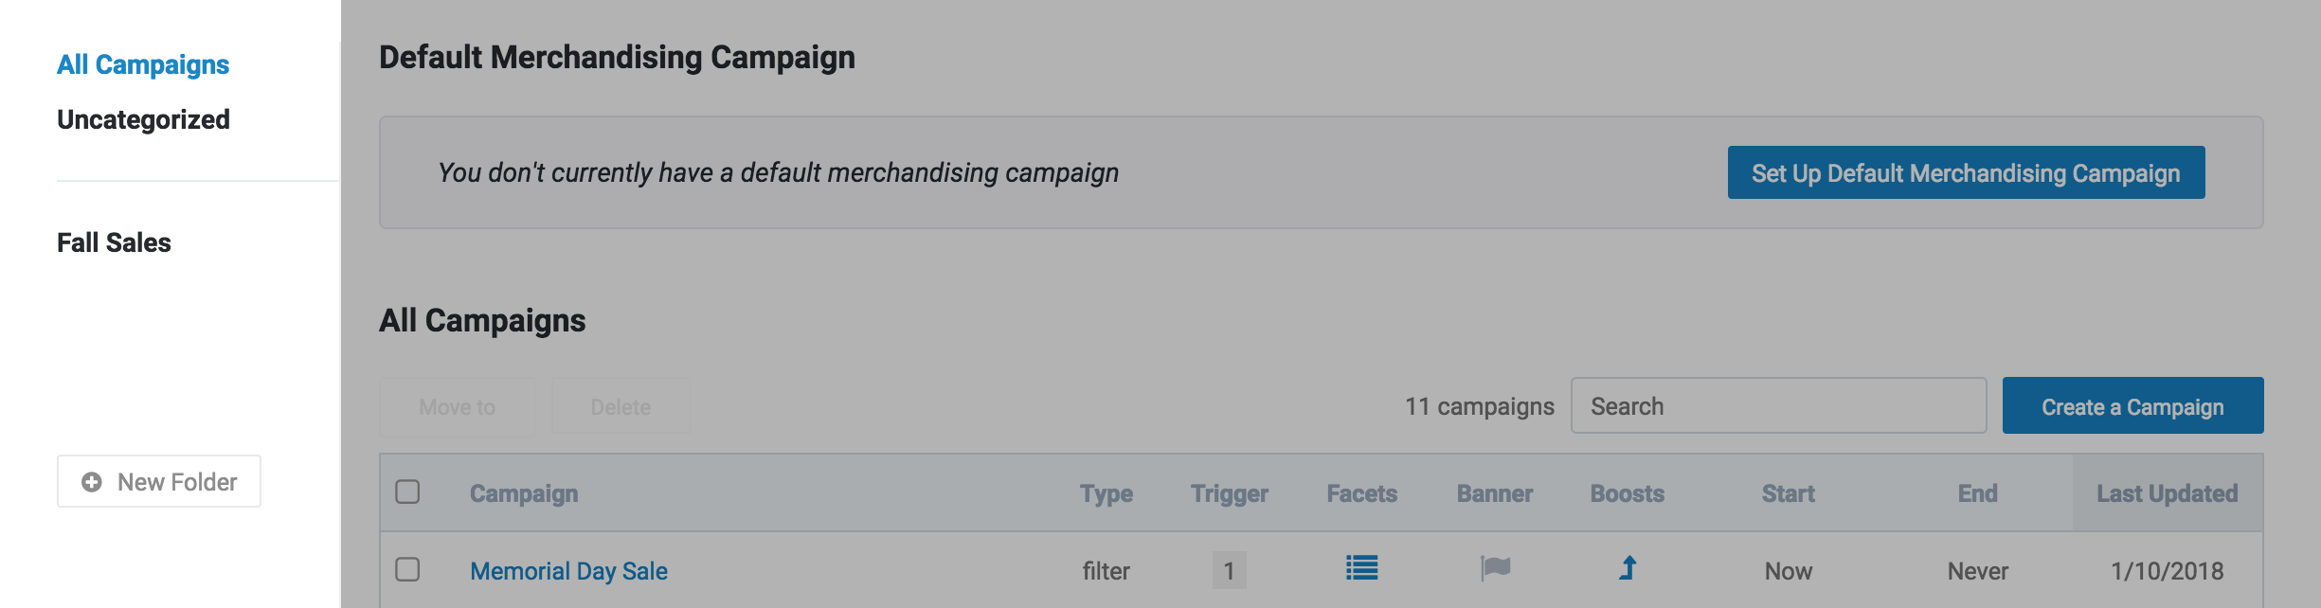Toggle the select-all campaigns checkbox in table header
The width and height of the screenshot is (2321, 608).
(x=407, y=492)
